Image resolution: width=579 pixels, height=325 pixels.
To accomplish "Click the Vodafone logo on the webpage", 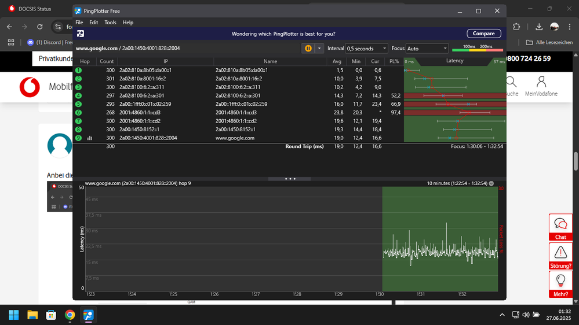I will click(30, 87).
